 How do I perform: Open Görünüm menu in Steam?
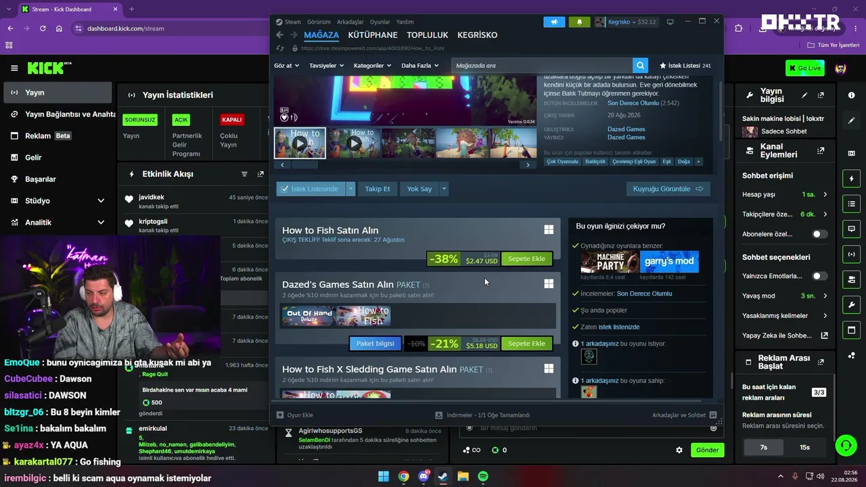[319, 22]
